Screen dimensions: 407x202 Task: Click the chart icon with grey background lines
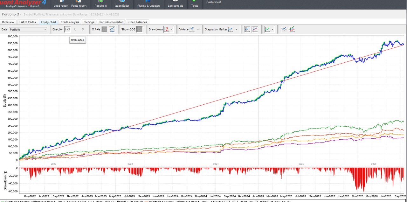(284, 29)
